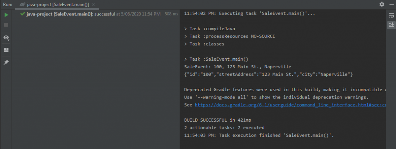Click the gray Stop square icon
This screenshot has width=396, height=149.
click(6, 25)
